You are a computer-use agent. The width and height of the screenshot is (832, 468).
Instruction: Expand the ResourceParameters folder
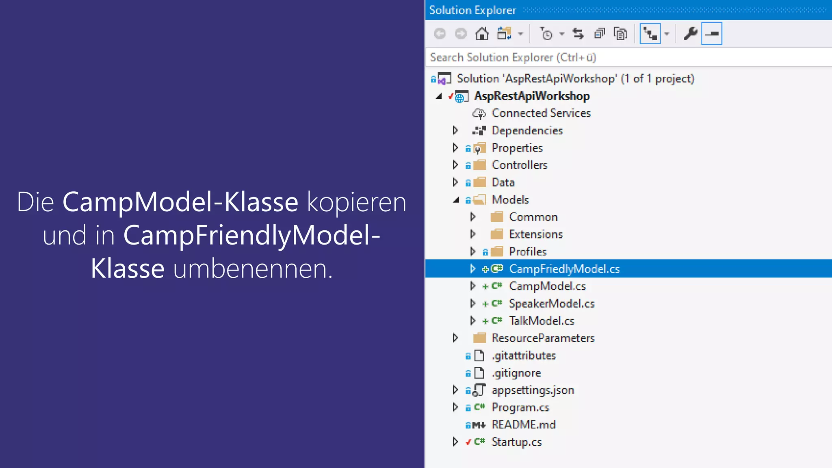click(x=455, y=338)
